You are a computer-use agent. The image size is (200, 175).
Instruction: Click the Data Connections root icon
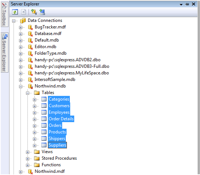[x=23, y=20]
